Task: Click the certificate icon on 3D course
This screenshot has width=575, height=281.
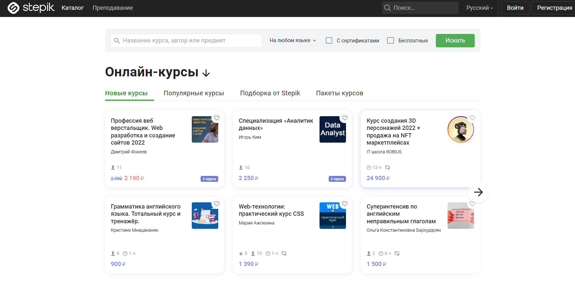Action: [x=387, y=167]
